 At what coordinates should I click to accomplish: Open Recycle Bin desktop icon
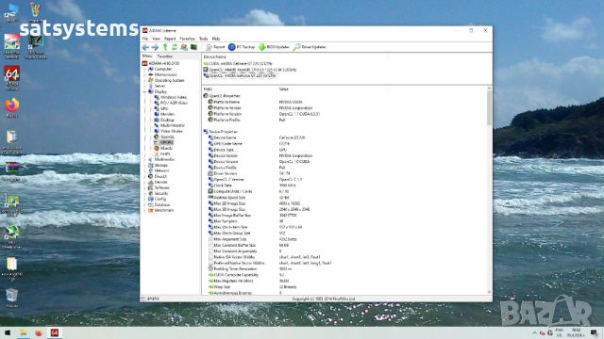coord(12,299)
